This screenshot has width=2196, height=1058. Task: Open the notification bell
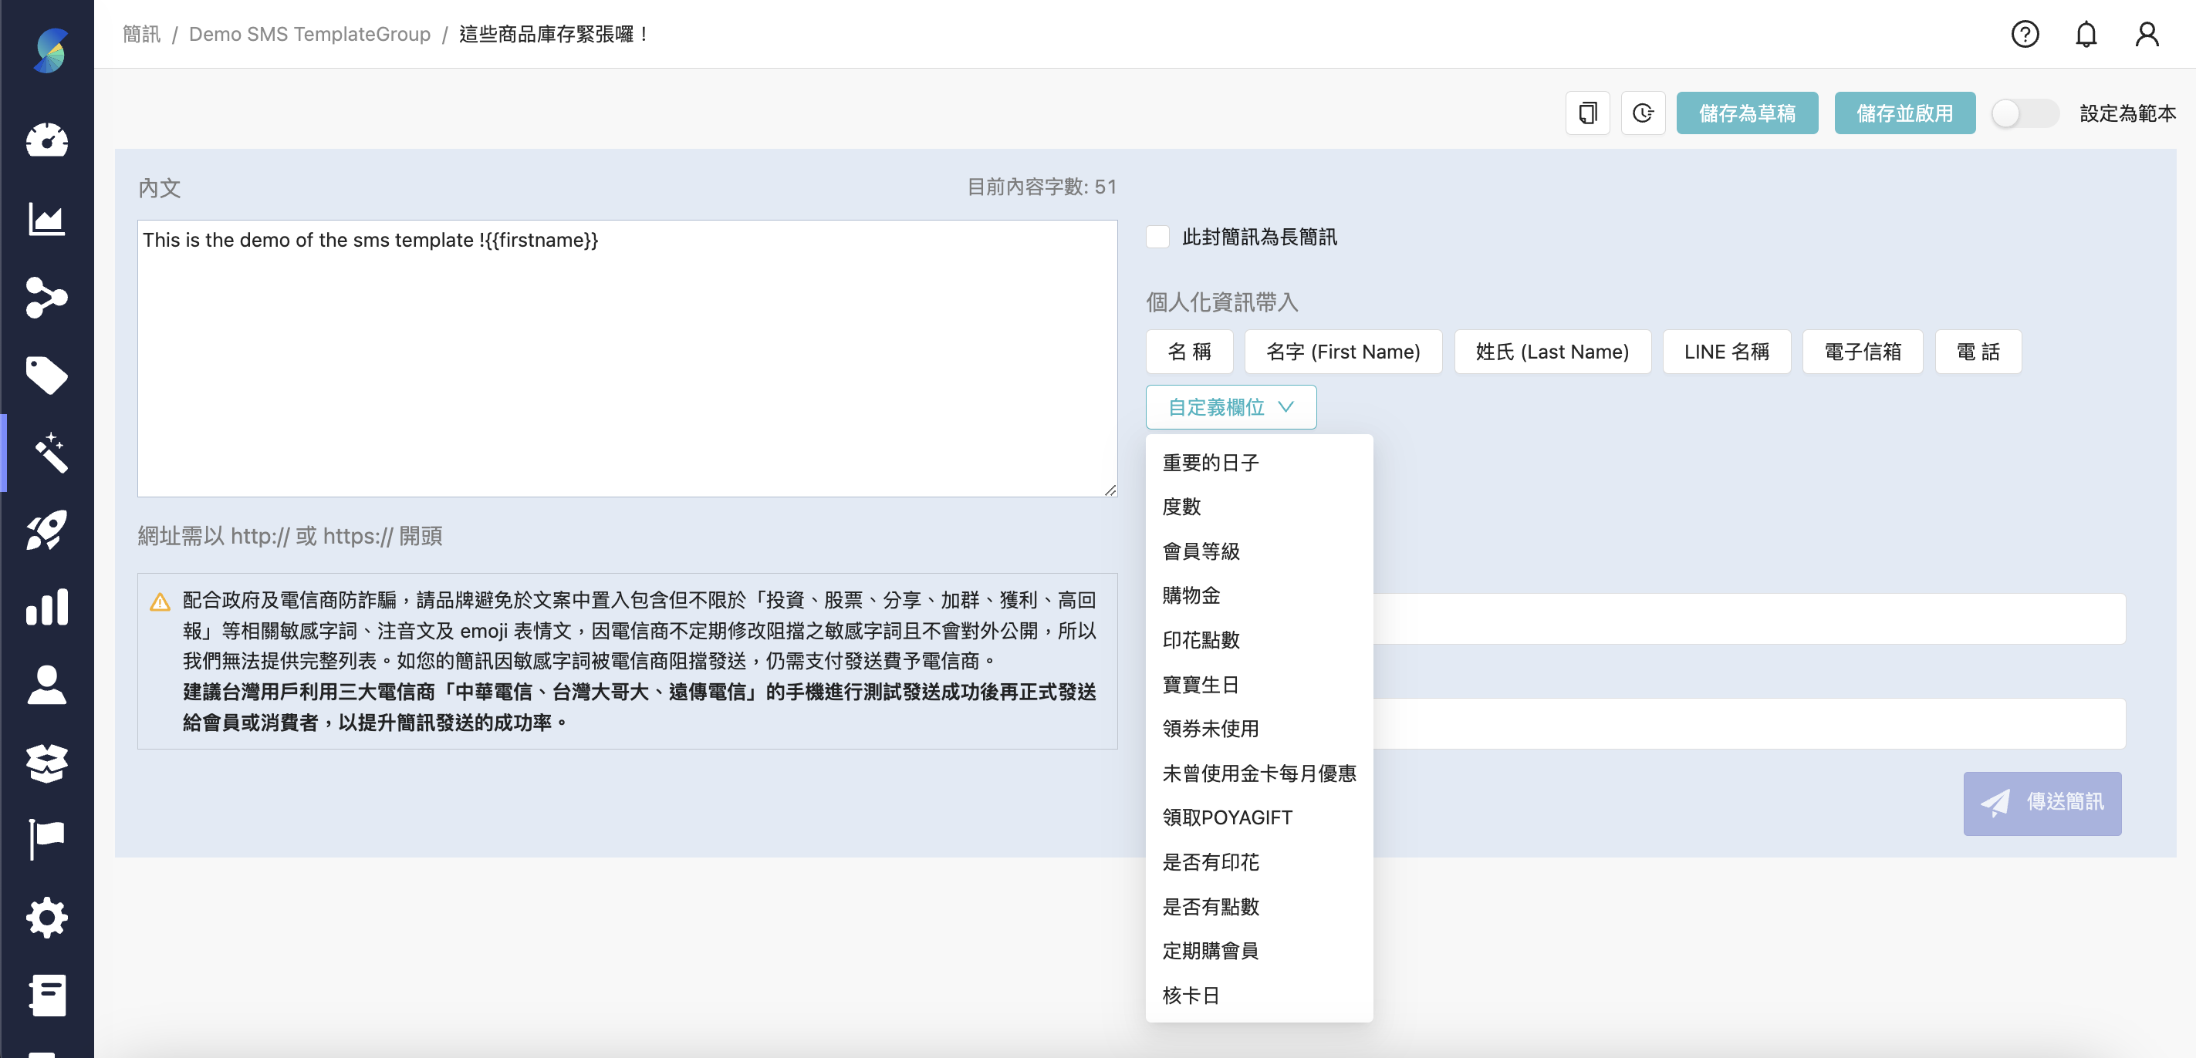2086,33
